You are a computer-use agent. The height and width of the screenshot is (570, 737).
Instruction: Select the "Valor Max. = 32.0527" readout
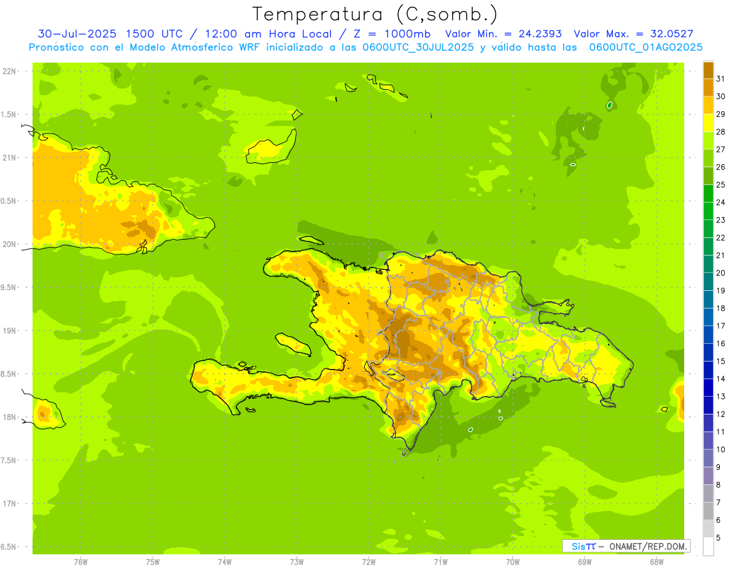(x=633, y=34)
